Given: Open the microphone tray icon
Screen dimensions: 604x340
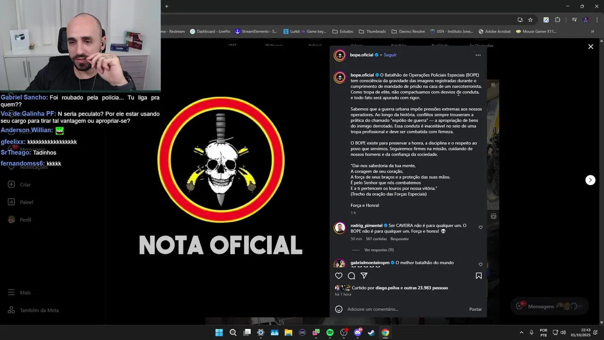Looking at the screenshot, I should [532, 332].
